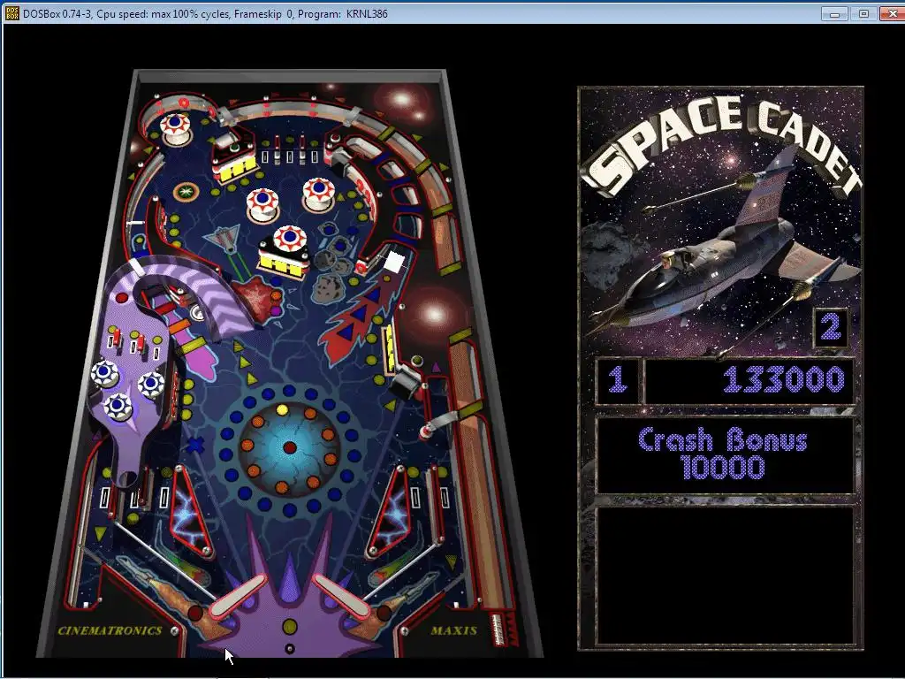Click the Crash Bonus 10000 message
This screenshot has width=905, height=679.
(723, 454)
